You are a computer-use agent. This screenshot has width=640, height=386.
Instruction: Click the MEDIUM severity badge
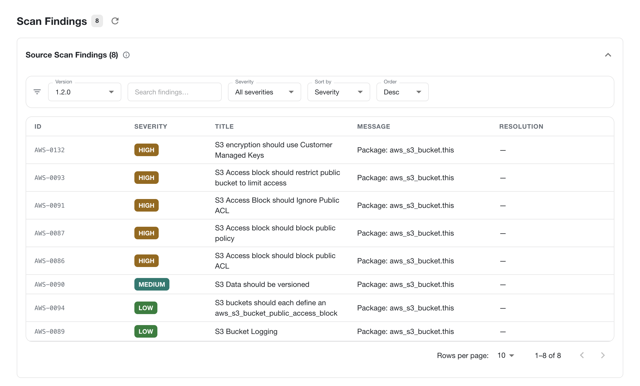152,284
